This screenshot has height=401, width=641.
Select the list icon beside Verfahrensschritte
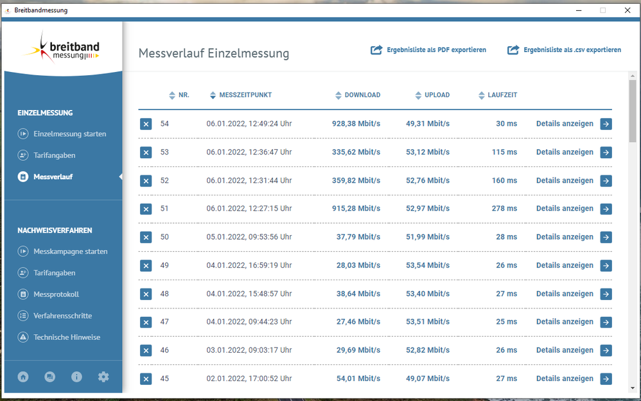click(23, 316)
